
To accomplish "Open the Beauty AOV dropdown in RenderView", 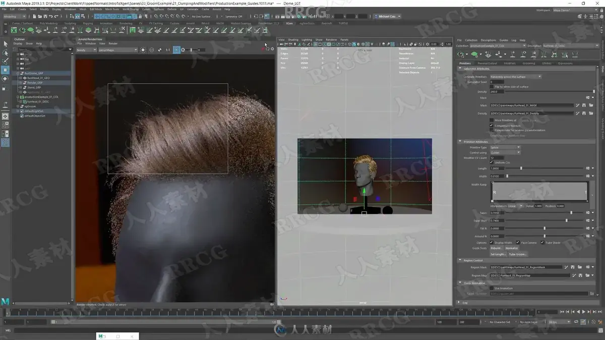I will 87,50.
